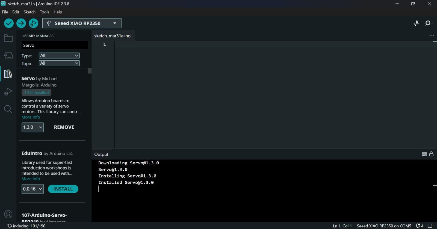Toggle the bottom panel from status bar

(x=430, y=226)
